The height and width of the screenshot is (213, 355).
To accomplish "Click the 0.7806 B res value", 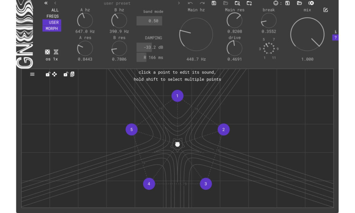I will (x=119, y=59).
